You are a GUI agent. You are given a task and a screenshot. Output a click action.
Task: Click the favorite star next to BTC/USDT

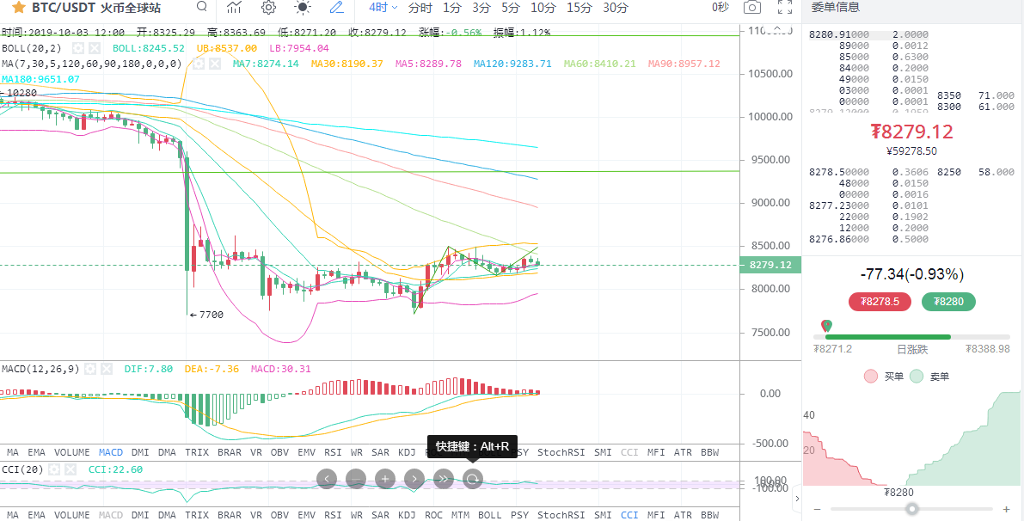pyautogui.click(x=19, y=8)
